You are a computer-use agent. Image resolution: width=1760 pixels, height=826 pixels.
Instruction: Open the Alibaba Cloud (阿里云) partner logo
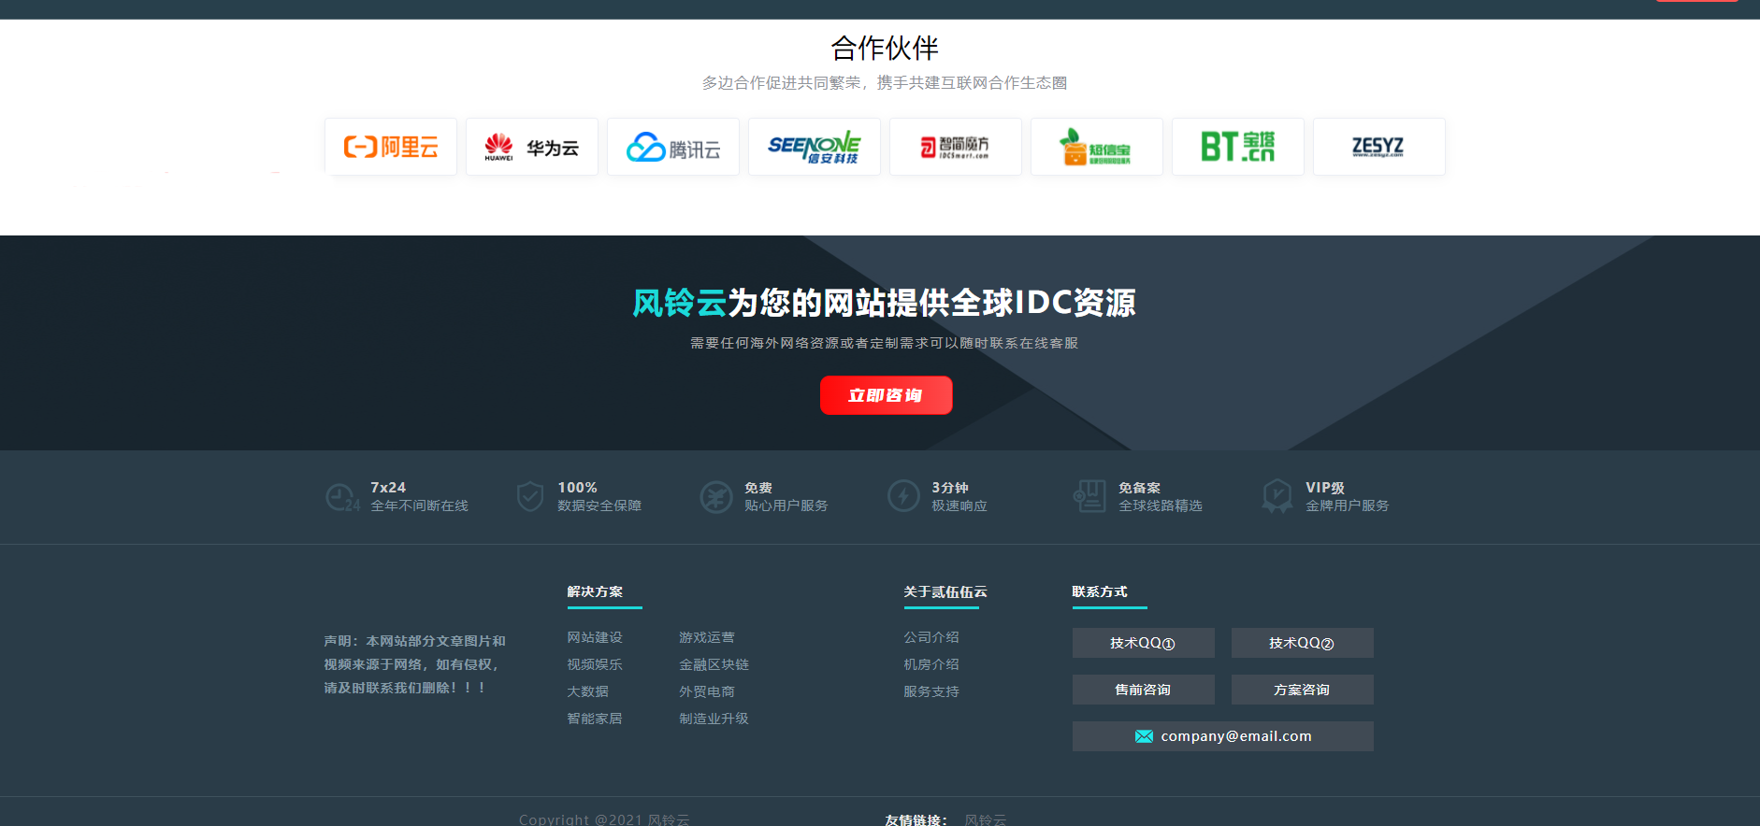pos(391,147)
